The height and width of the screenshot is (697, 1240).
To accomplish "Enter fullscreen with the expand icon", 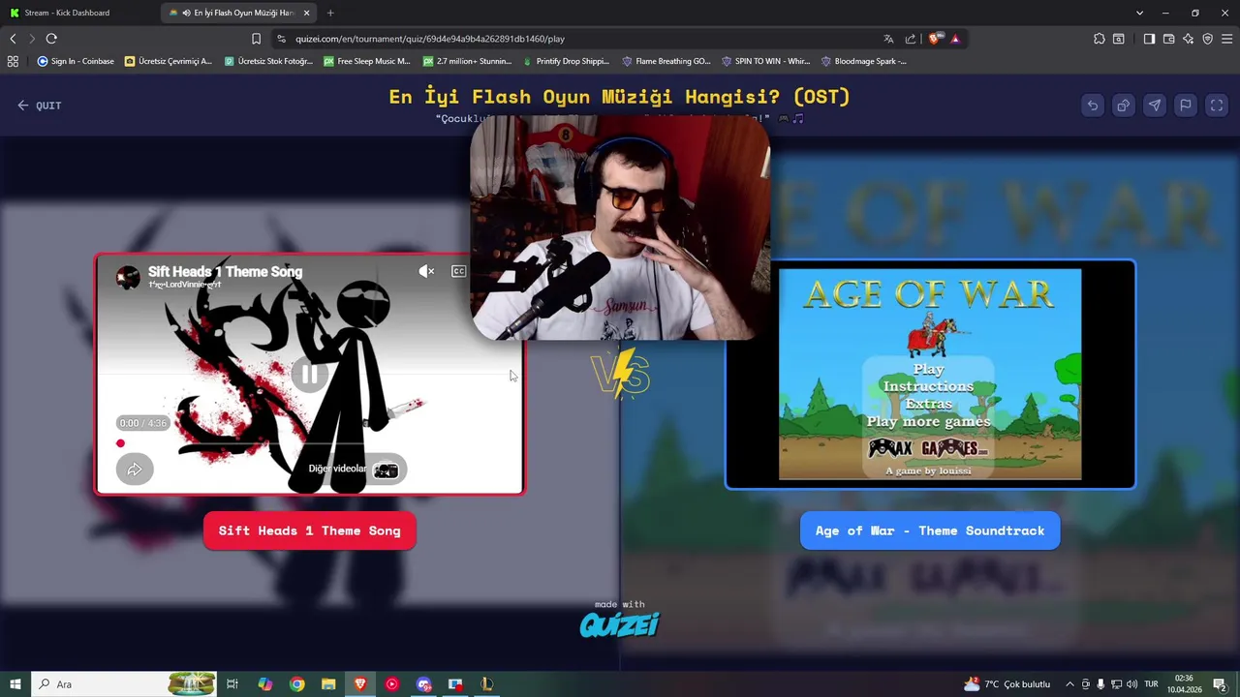I will tap(1217, 106).
